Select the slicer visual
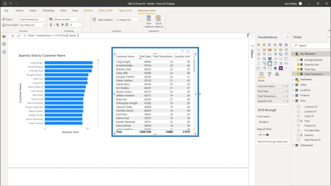 [x=264, y=63]
